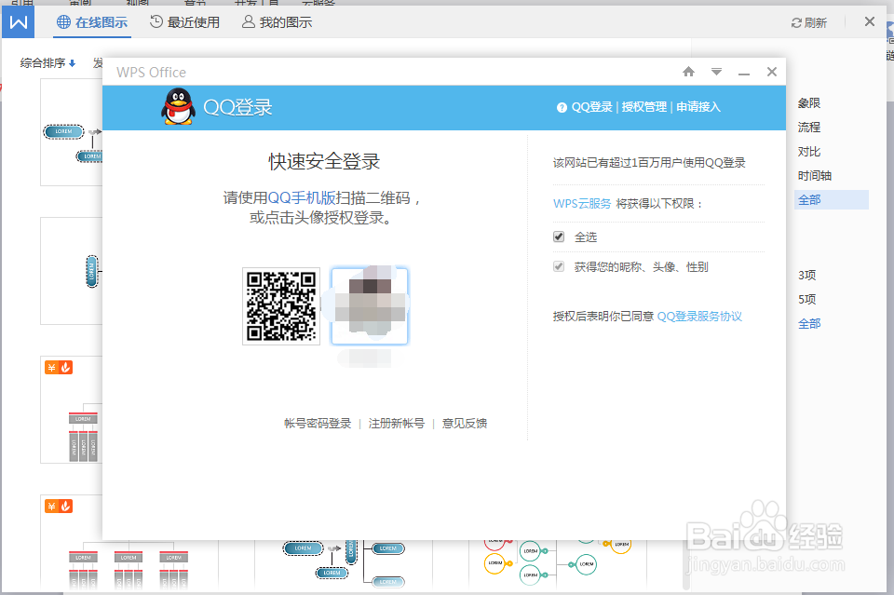Screen dimensions: 894x595
Task: Open the blue LOREM flow thumbnail at bottom center
Action: (345, 564)
